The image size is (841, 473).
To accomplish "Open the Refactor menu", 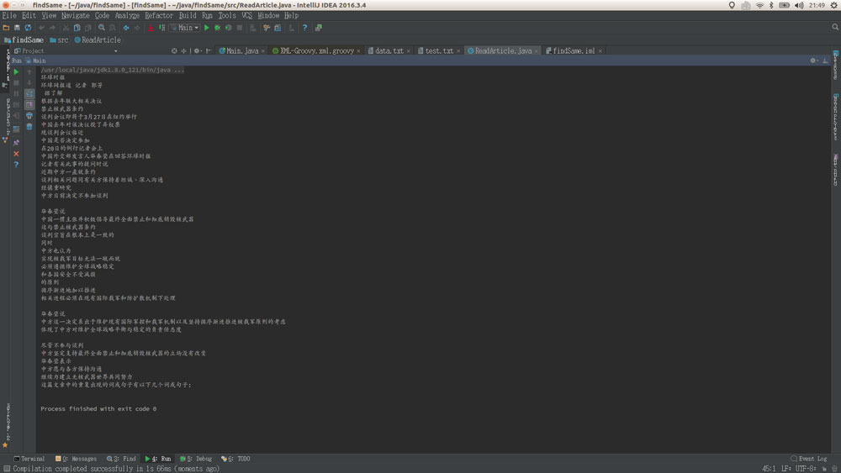I will point(159,15).
